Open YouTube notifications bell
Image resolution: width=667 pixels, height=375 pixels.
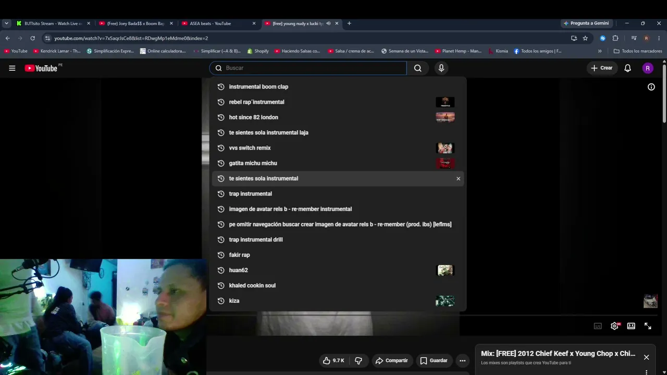(x=628, y=68)
